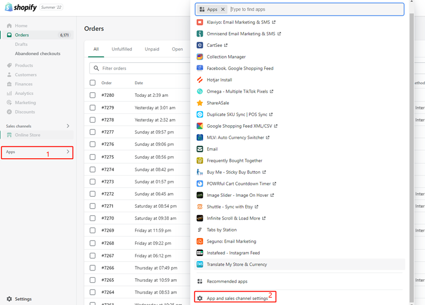The image size is (425, 305).
Task: Expand the Sales channels chevron
Action: [x=68, y=126]
